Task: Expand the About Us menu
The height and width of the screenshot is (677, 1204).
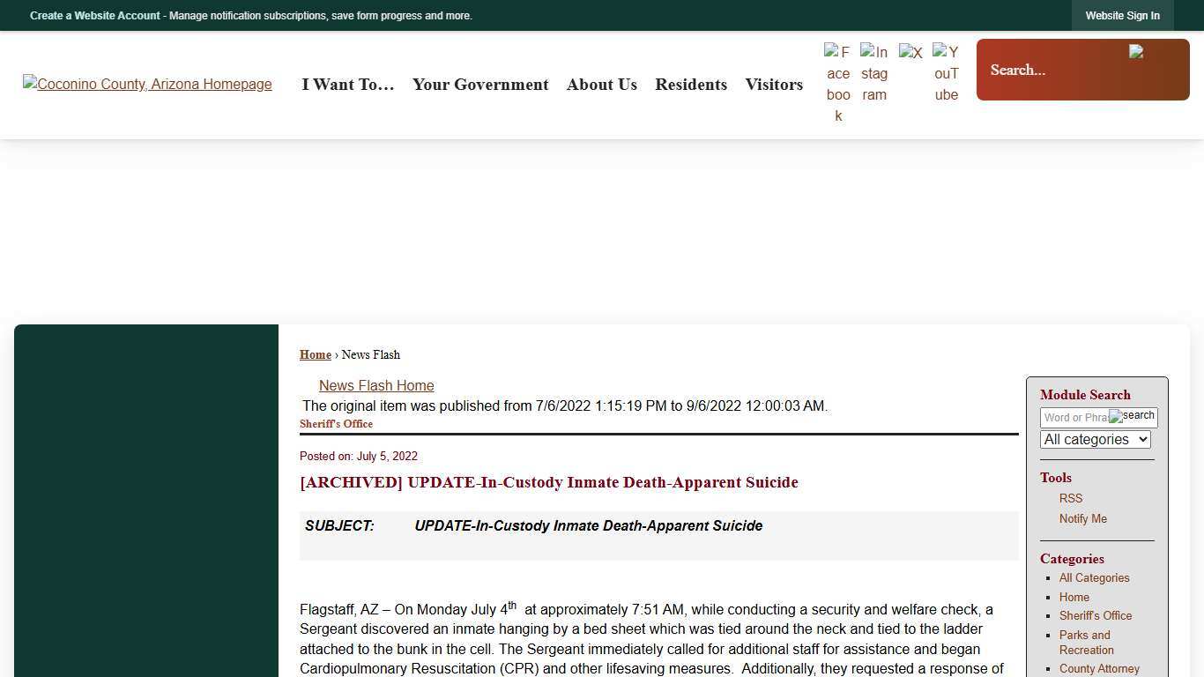Action: click(x=602, y=85)
